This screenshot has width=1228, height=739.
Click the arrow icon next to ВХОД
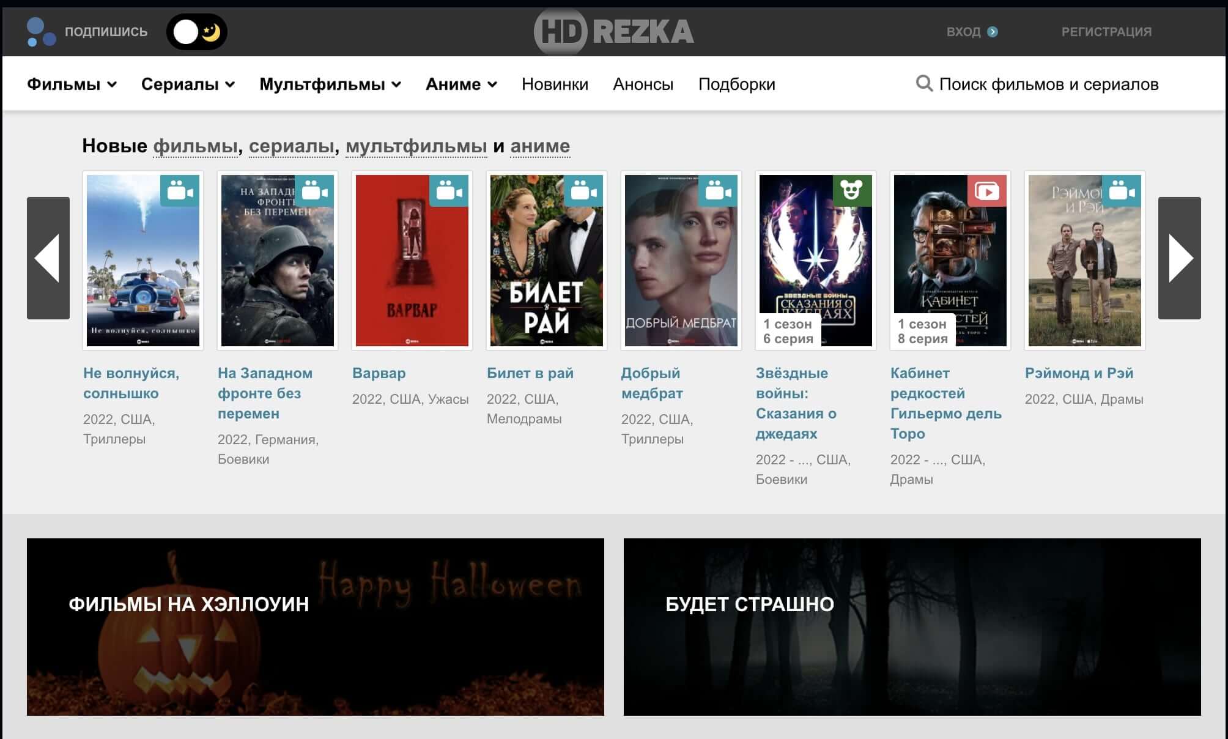[994, 31]
